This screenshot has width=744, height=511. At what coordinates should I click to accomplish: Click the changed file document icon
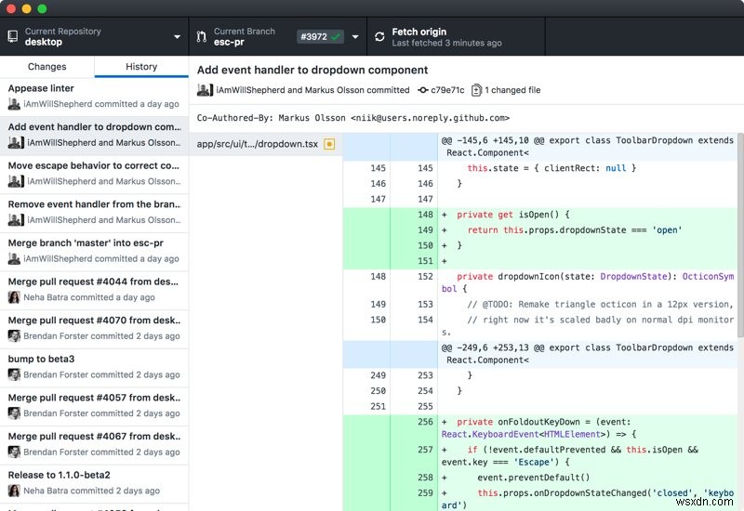[x=476, y=90]
